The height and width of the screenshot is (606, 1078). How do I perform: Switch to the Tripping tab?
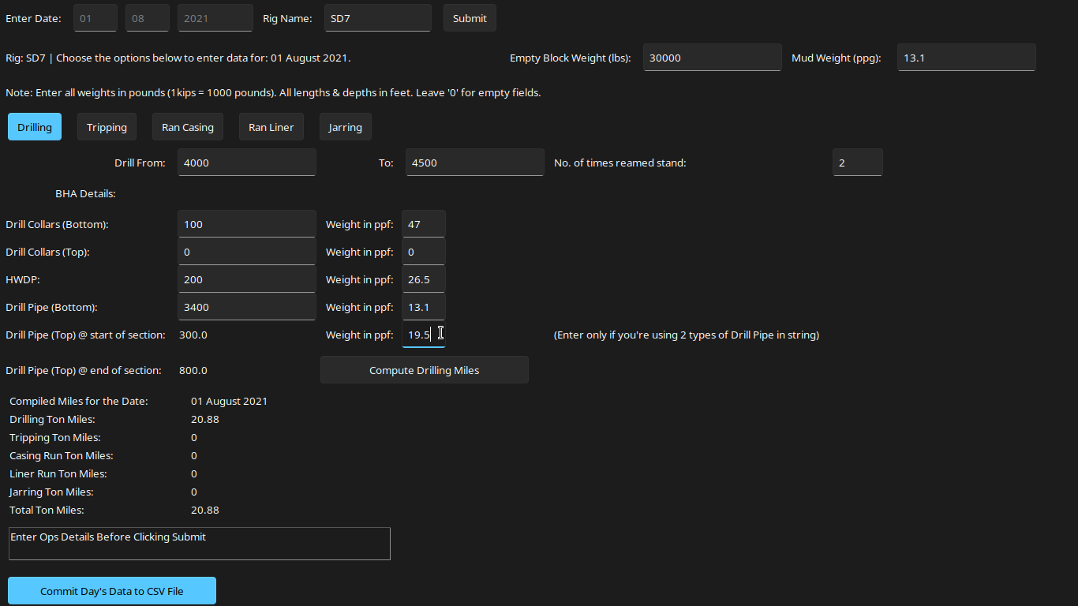tap(107, 126)
